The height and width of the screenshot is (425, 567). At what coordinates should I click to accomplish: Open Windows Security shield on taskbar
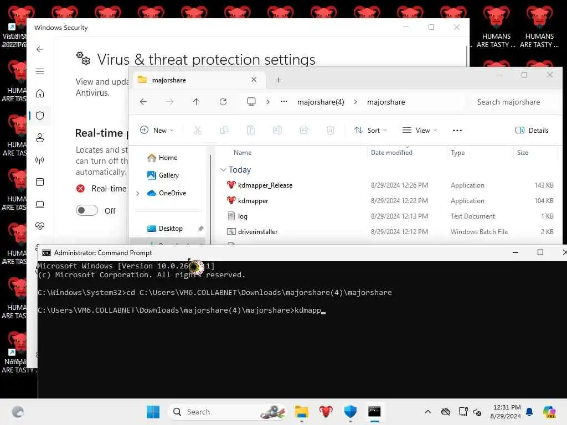tap(350, 412)
